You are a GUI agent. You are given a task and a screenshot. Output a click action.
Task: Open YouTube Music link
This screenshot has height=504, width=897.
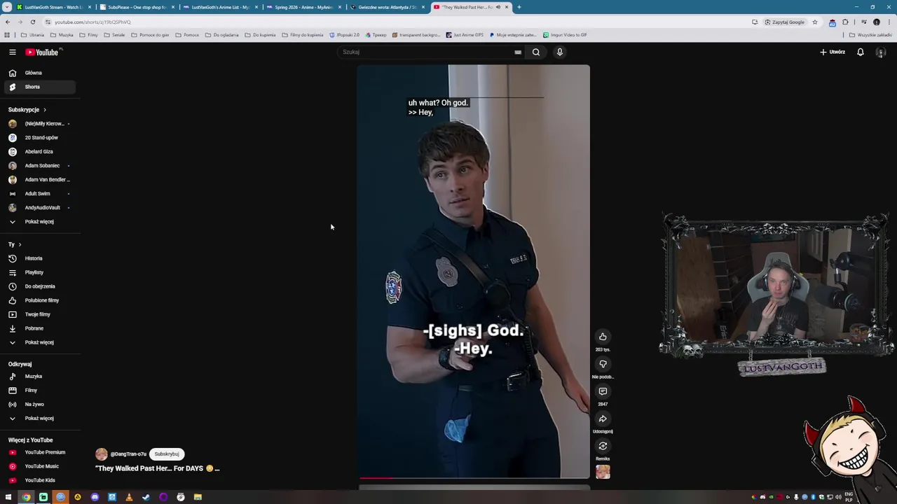tap(39, 466)
